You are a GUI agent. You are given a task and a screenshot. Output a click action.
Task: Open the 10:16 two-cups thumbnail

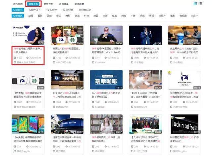(28, 80)
